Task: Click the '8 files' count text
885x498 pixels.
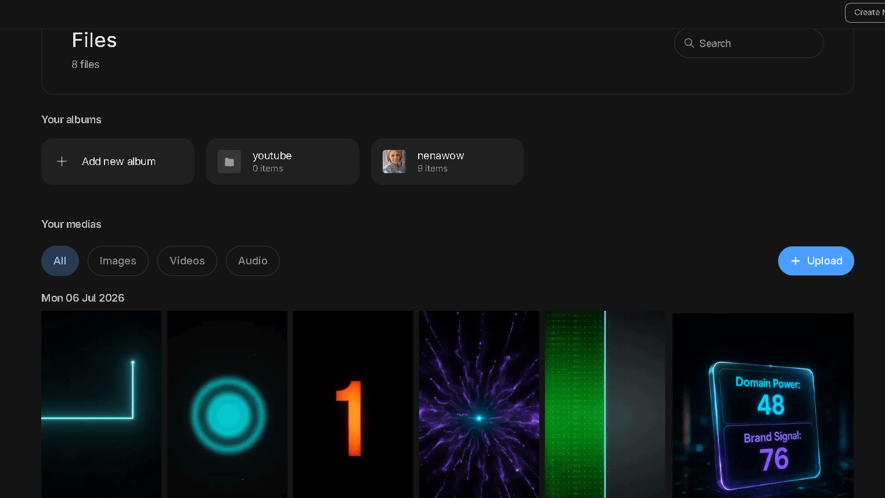Action: (x=85, y=65)
